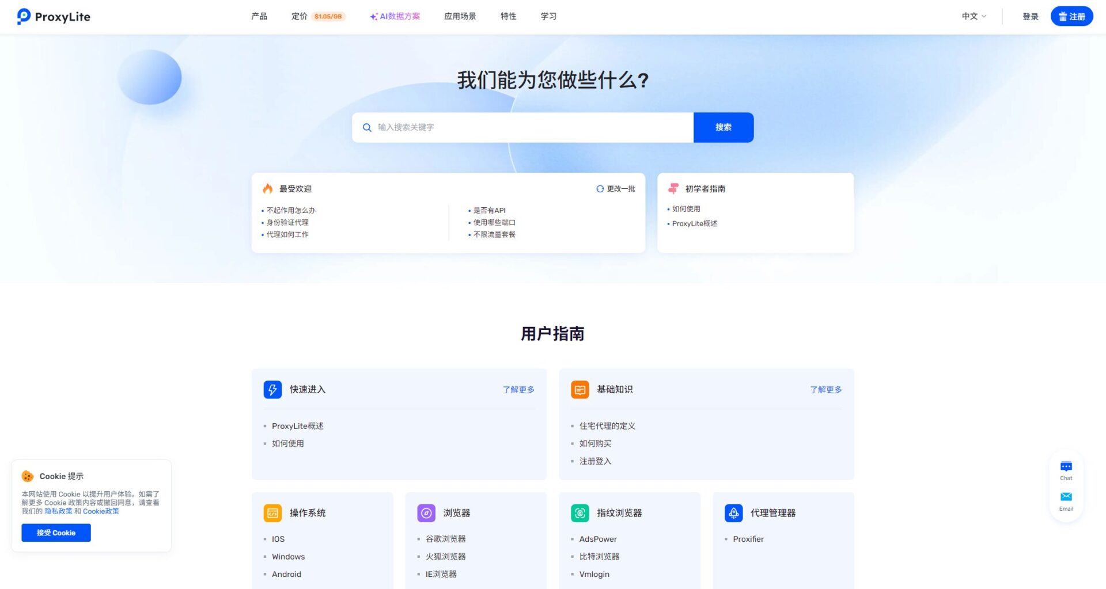Open the 隐私政策 link
1106x589 pixels.
[x=59, y=511]
